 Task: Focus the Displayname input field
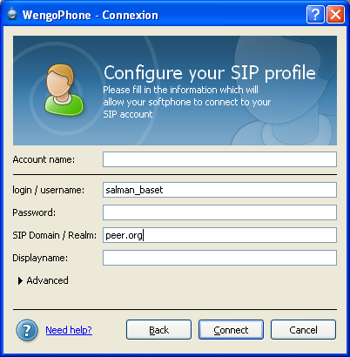point(219,258)
